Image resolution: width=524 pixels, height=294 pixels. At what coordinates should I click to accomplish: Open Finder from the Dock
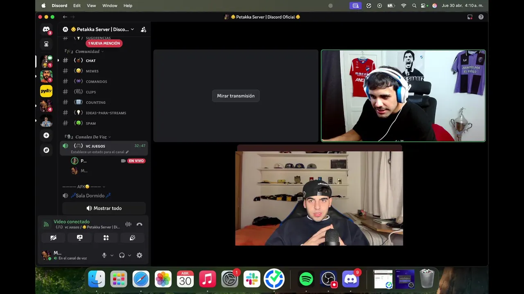[97, 279]
